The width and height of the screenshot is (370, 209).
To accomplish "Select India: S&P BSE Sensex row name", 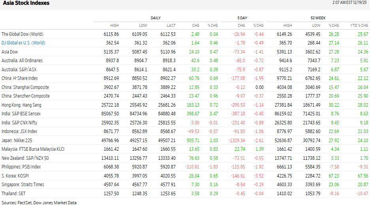I will [21, 114].
